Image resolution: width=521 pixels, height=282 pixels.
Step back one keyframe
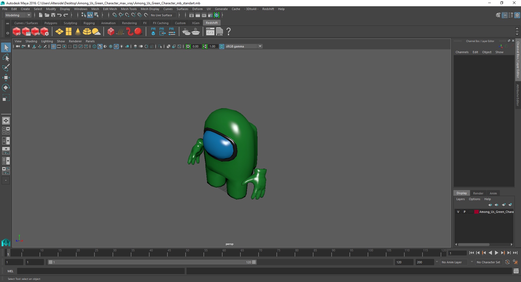(484, 253)
